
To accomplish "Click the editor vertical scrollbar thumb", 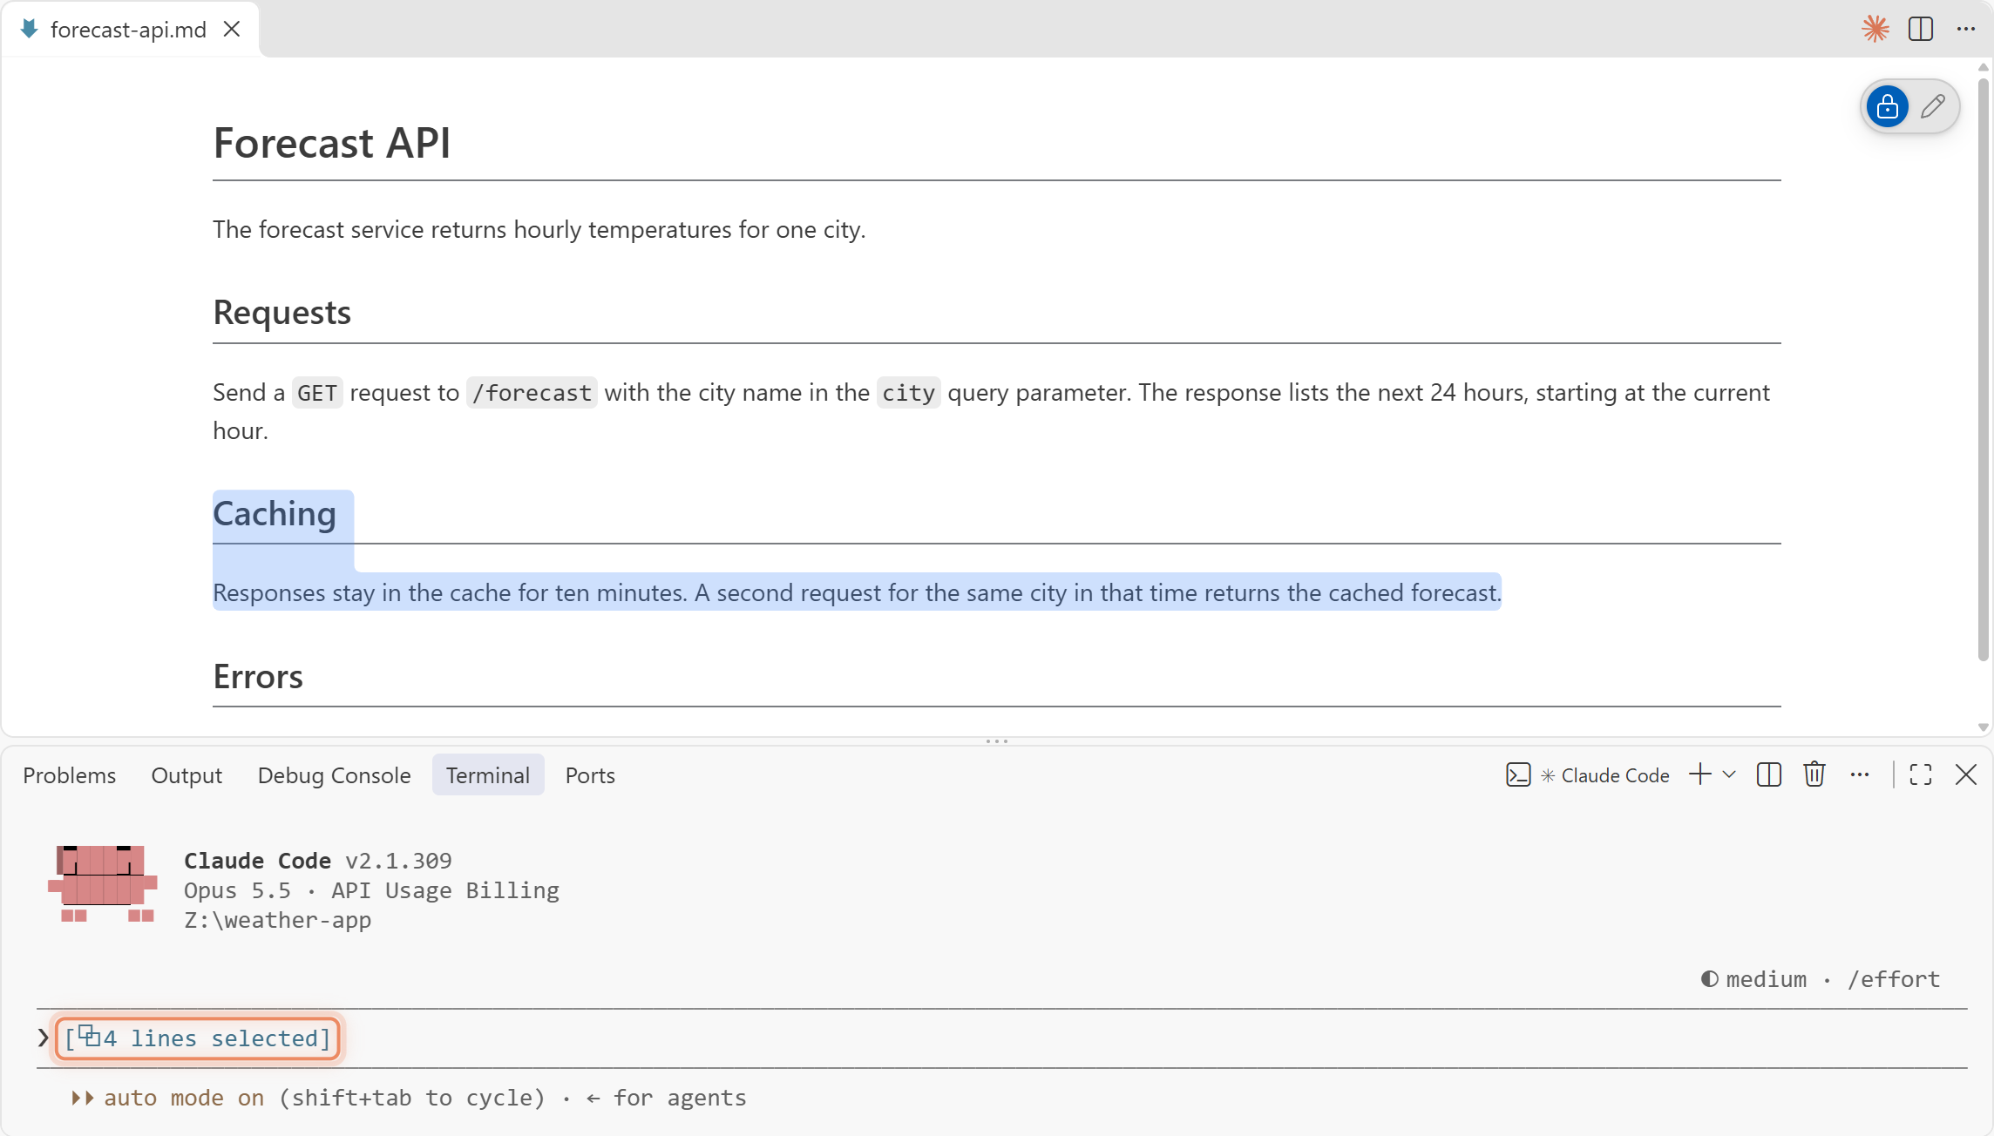I will [1984, 369].
